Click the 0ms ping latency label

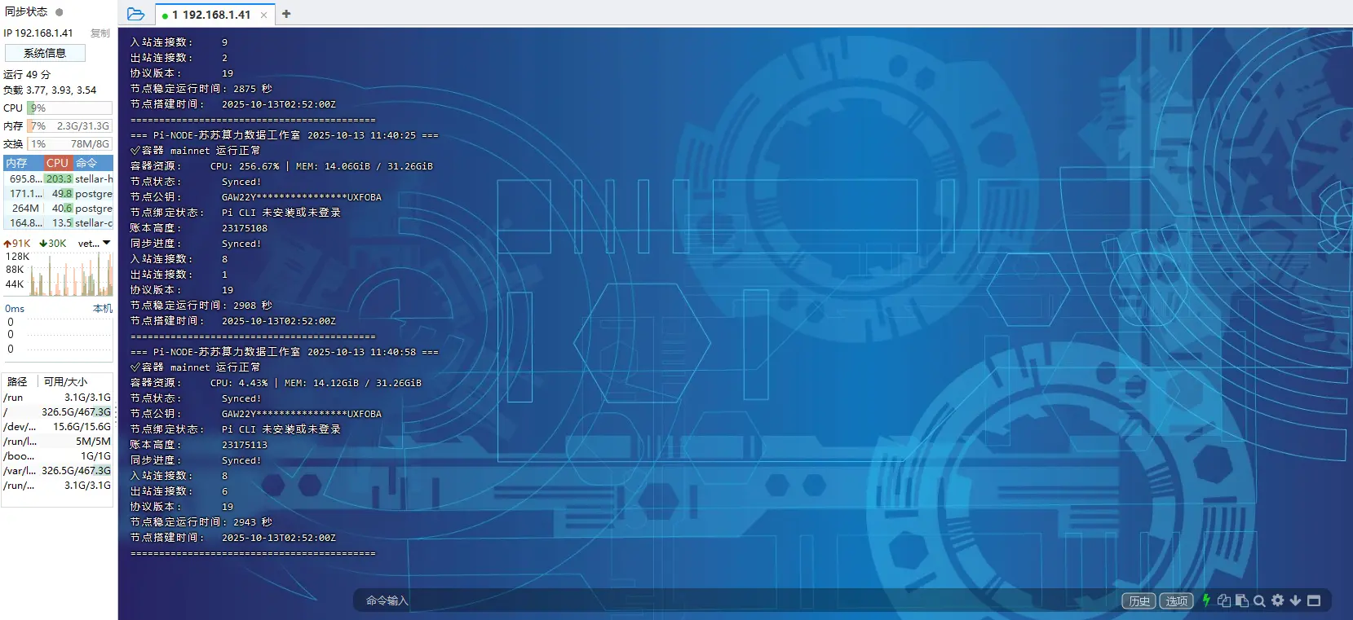coord(15,309)
